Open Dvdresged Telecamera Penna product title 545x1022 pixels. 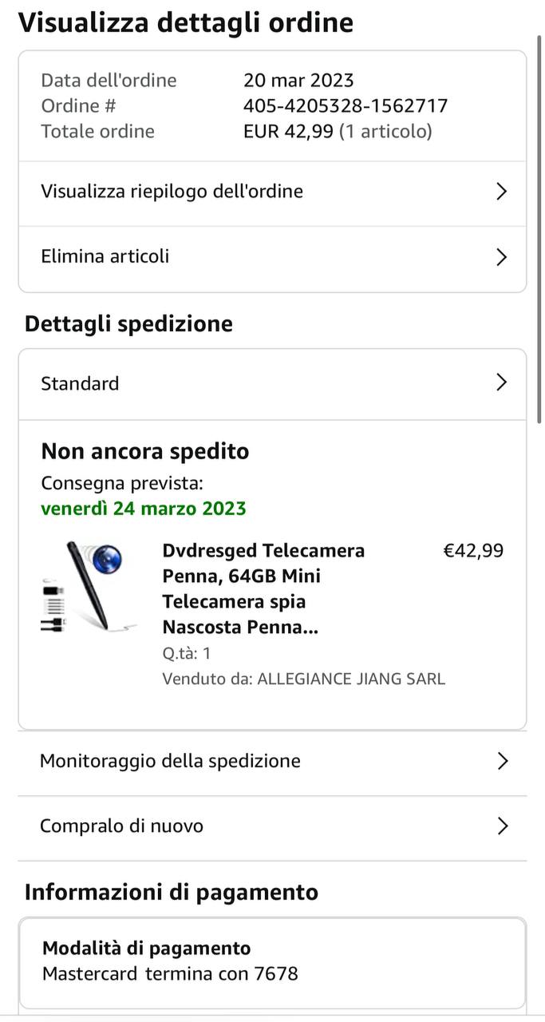(263, 588)
